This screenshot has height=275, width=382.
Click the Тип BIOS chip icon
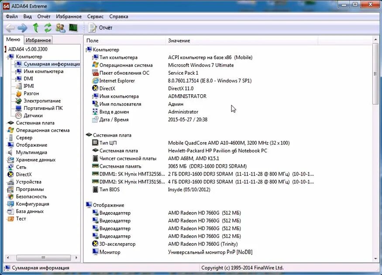click(95, 189)
